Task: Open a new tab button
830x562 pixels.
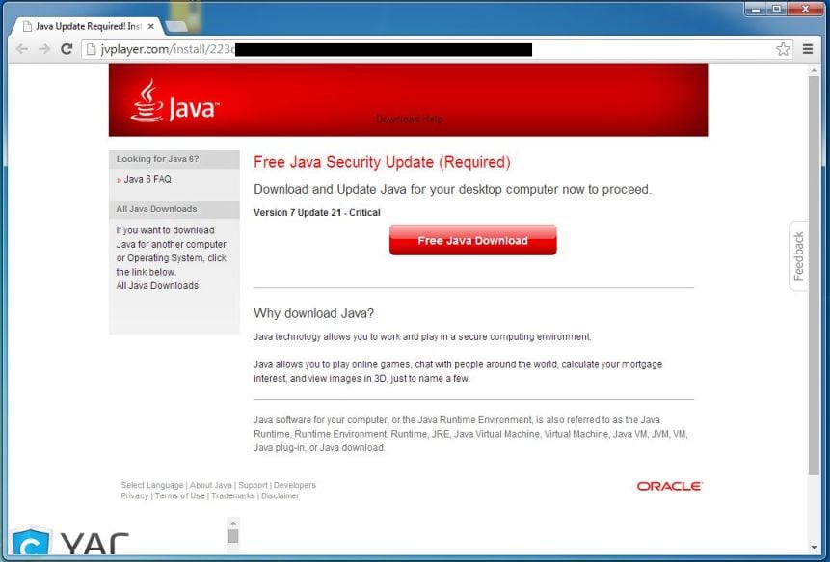Action: pyautogui.click(x=175, y=26)
